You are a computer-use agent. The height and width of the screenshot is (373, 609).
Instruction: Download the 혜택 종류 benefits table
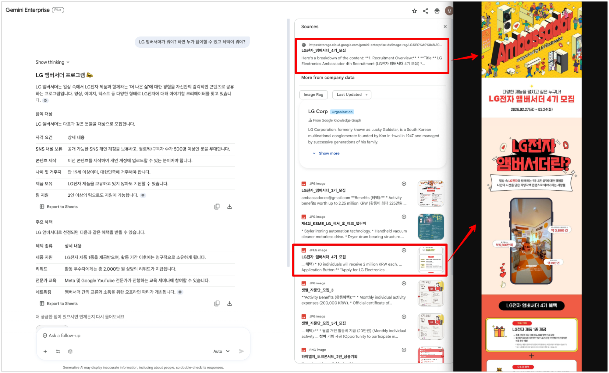click(x=230, y=304)
